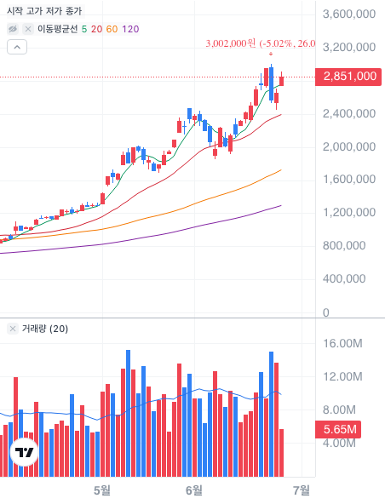Select the red 20-day moving average label
385x504 pixels.
tap(96, 29)
